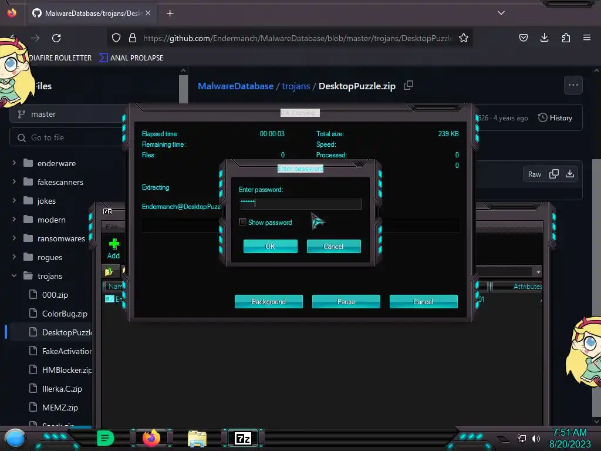Open trojans breadcrumb link

[x=296, y=86]
